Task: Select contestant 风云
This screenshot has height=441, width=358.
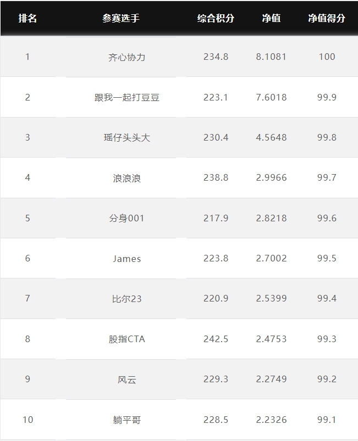Action: 126,379
